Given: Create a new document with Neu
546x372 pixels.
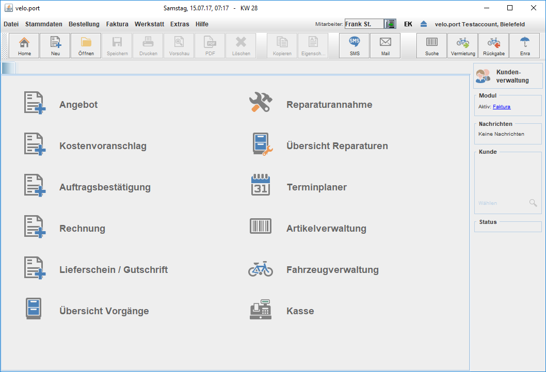Looking at the screenshot, I should [x=55, y=46].
